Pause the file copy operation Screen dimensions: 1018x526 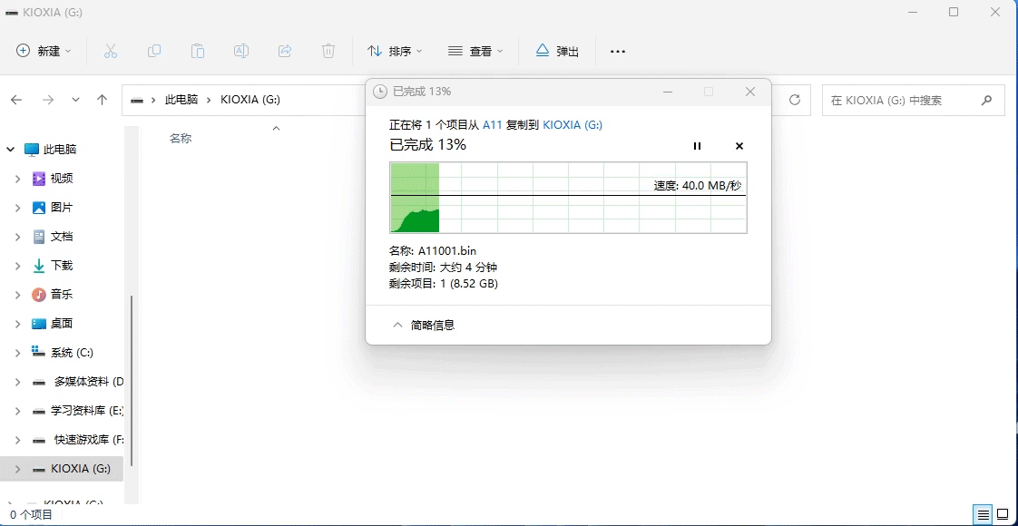pos(698,146)
